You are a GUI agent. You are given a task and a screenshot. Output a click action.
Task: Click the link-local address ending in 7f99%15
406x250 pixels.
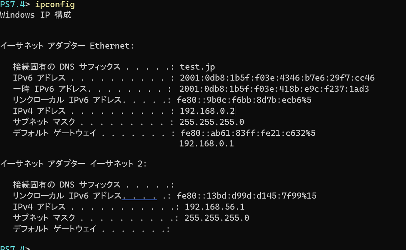click(246, 196)
